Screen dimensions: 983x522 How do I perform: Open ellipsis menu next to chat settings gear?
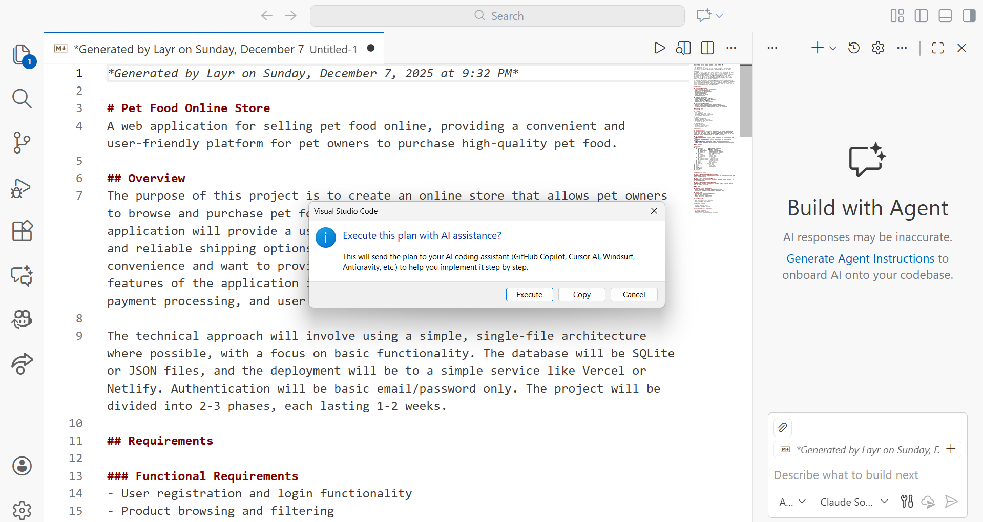[x=902, y=48]
